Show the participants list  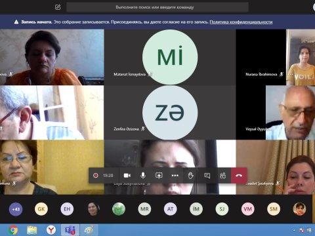pos(222,176)
